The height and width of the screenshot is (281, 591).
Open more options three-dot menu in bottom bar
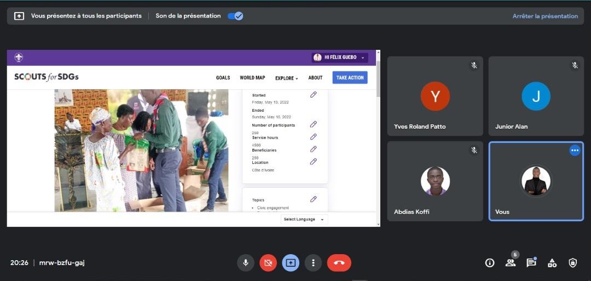coord(313,263)
